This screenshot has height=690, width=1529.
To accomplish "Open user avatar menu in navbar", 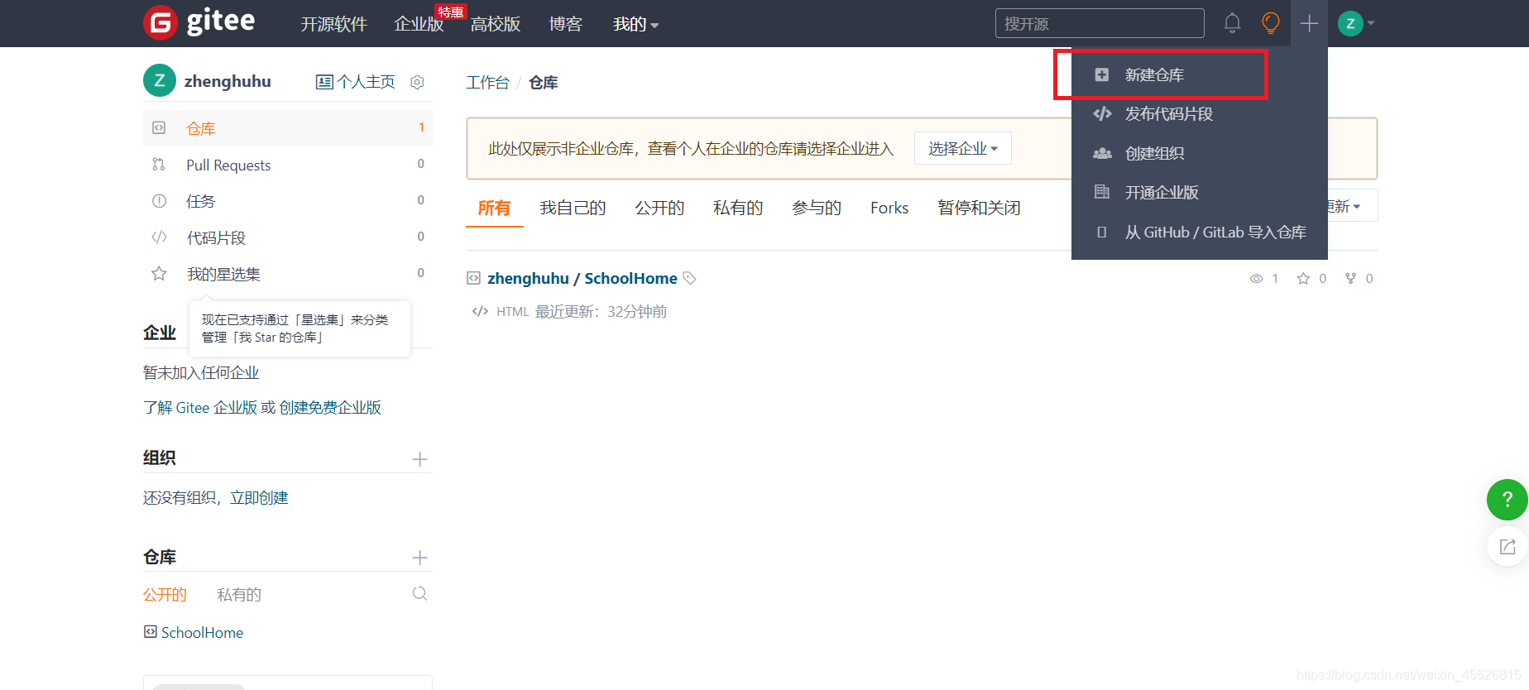I will [x=1356, y=23].
